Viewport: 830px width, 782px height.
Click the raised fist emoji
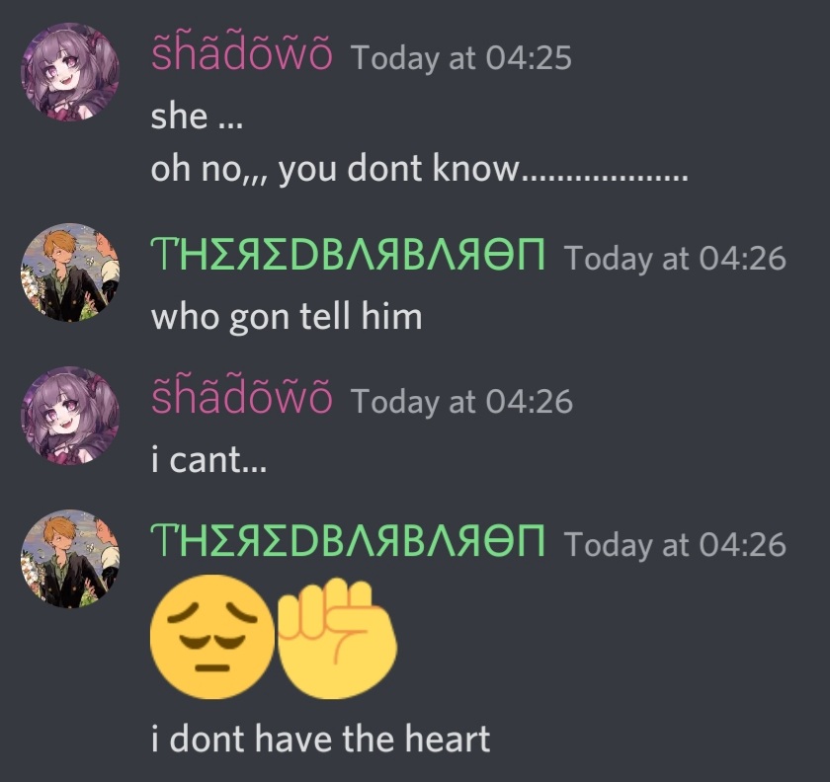[x=337, y=637]
